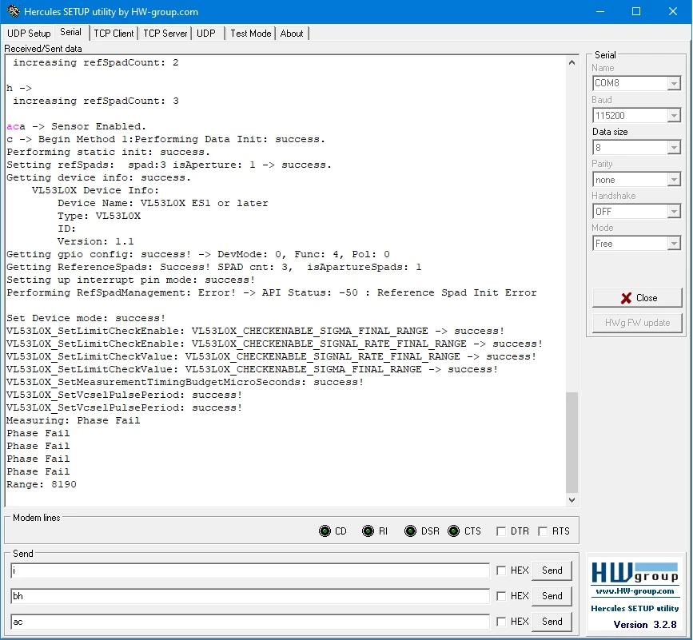
Task: Click the 'Type: VL53L0X' line
Action: 99,216
